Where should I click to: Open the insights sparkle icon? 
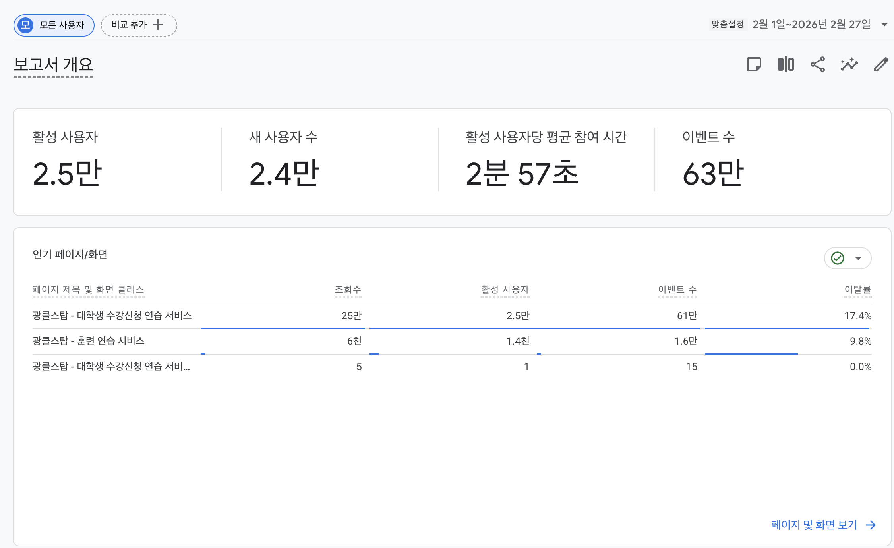click(849, 64)
